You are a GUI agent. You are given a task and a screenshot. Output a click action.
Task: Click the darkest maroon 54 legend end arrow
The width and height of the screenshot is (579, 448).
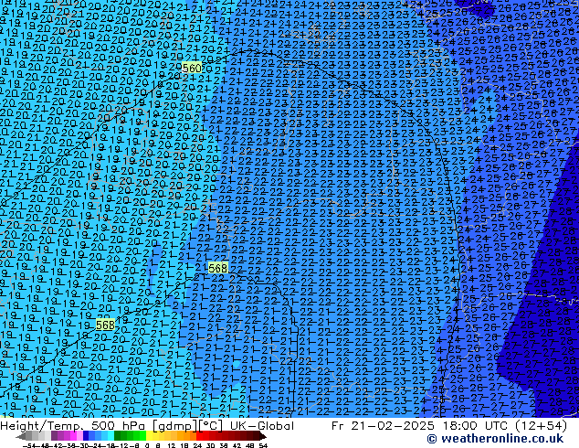tap(263, 436)
